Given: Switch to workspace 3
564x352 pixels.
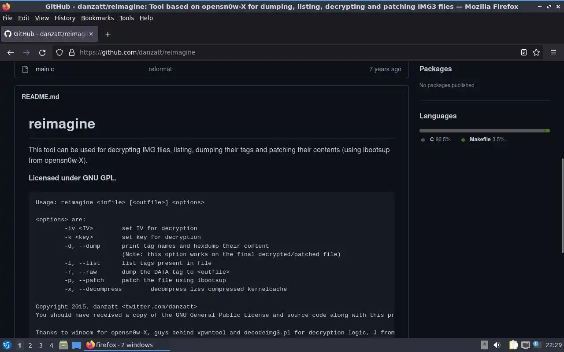Looking at the screenshot, I should 41,345.
